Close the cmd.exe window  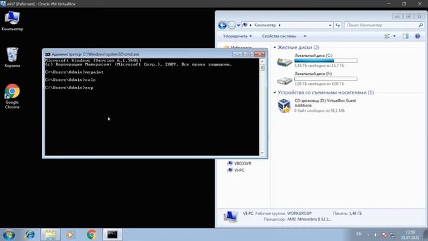coord(259,54)
